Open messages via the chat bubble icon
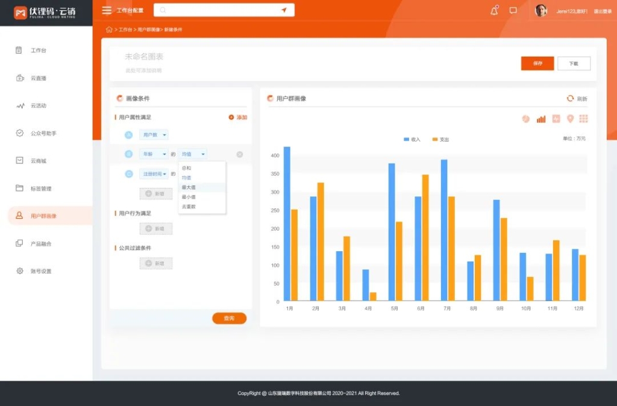The height and width of the screenshot is (406, 617). point(515,10)
